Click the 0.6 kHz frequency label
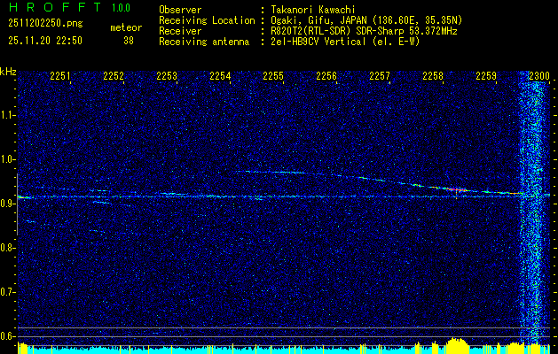Viewport: 558px width, 354px height. [8, 336]
